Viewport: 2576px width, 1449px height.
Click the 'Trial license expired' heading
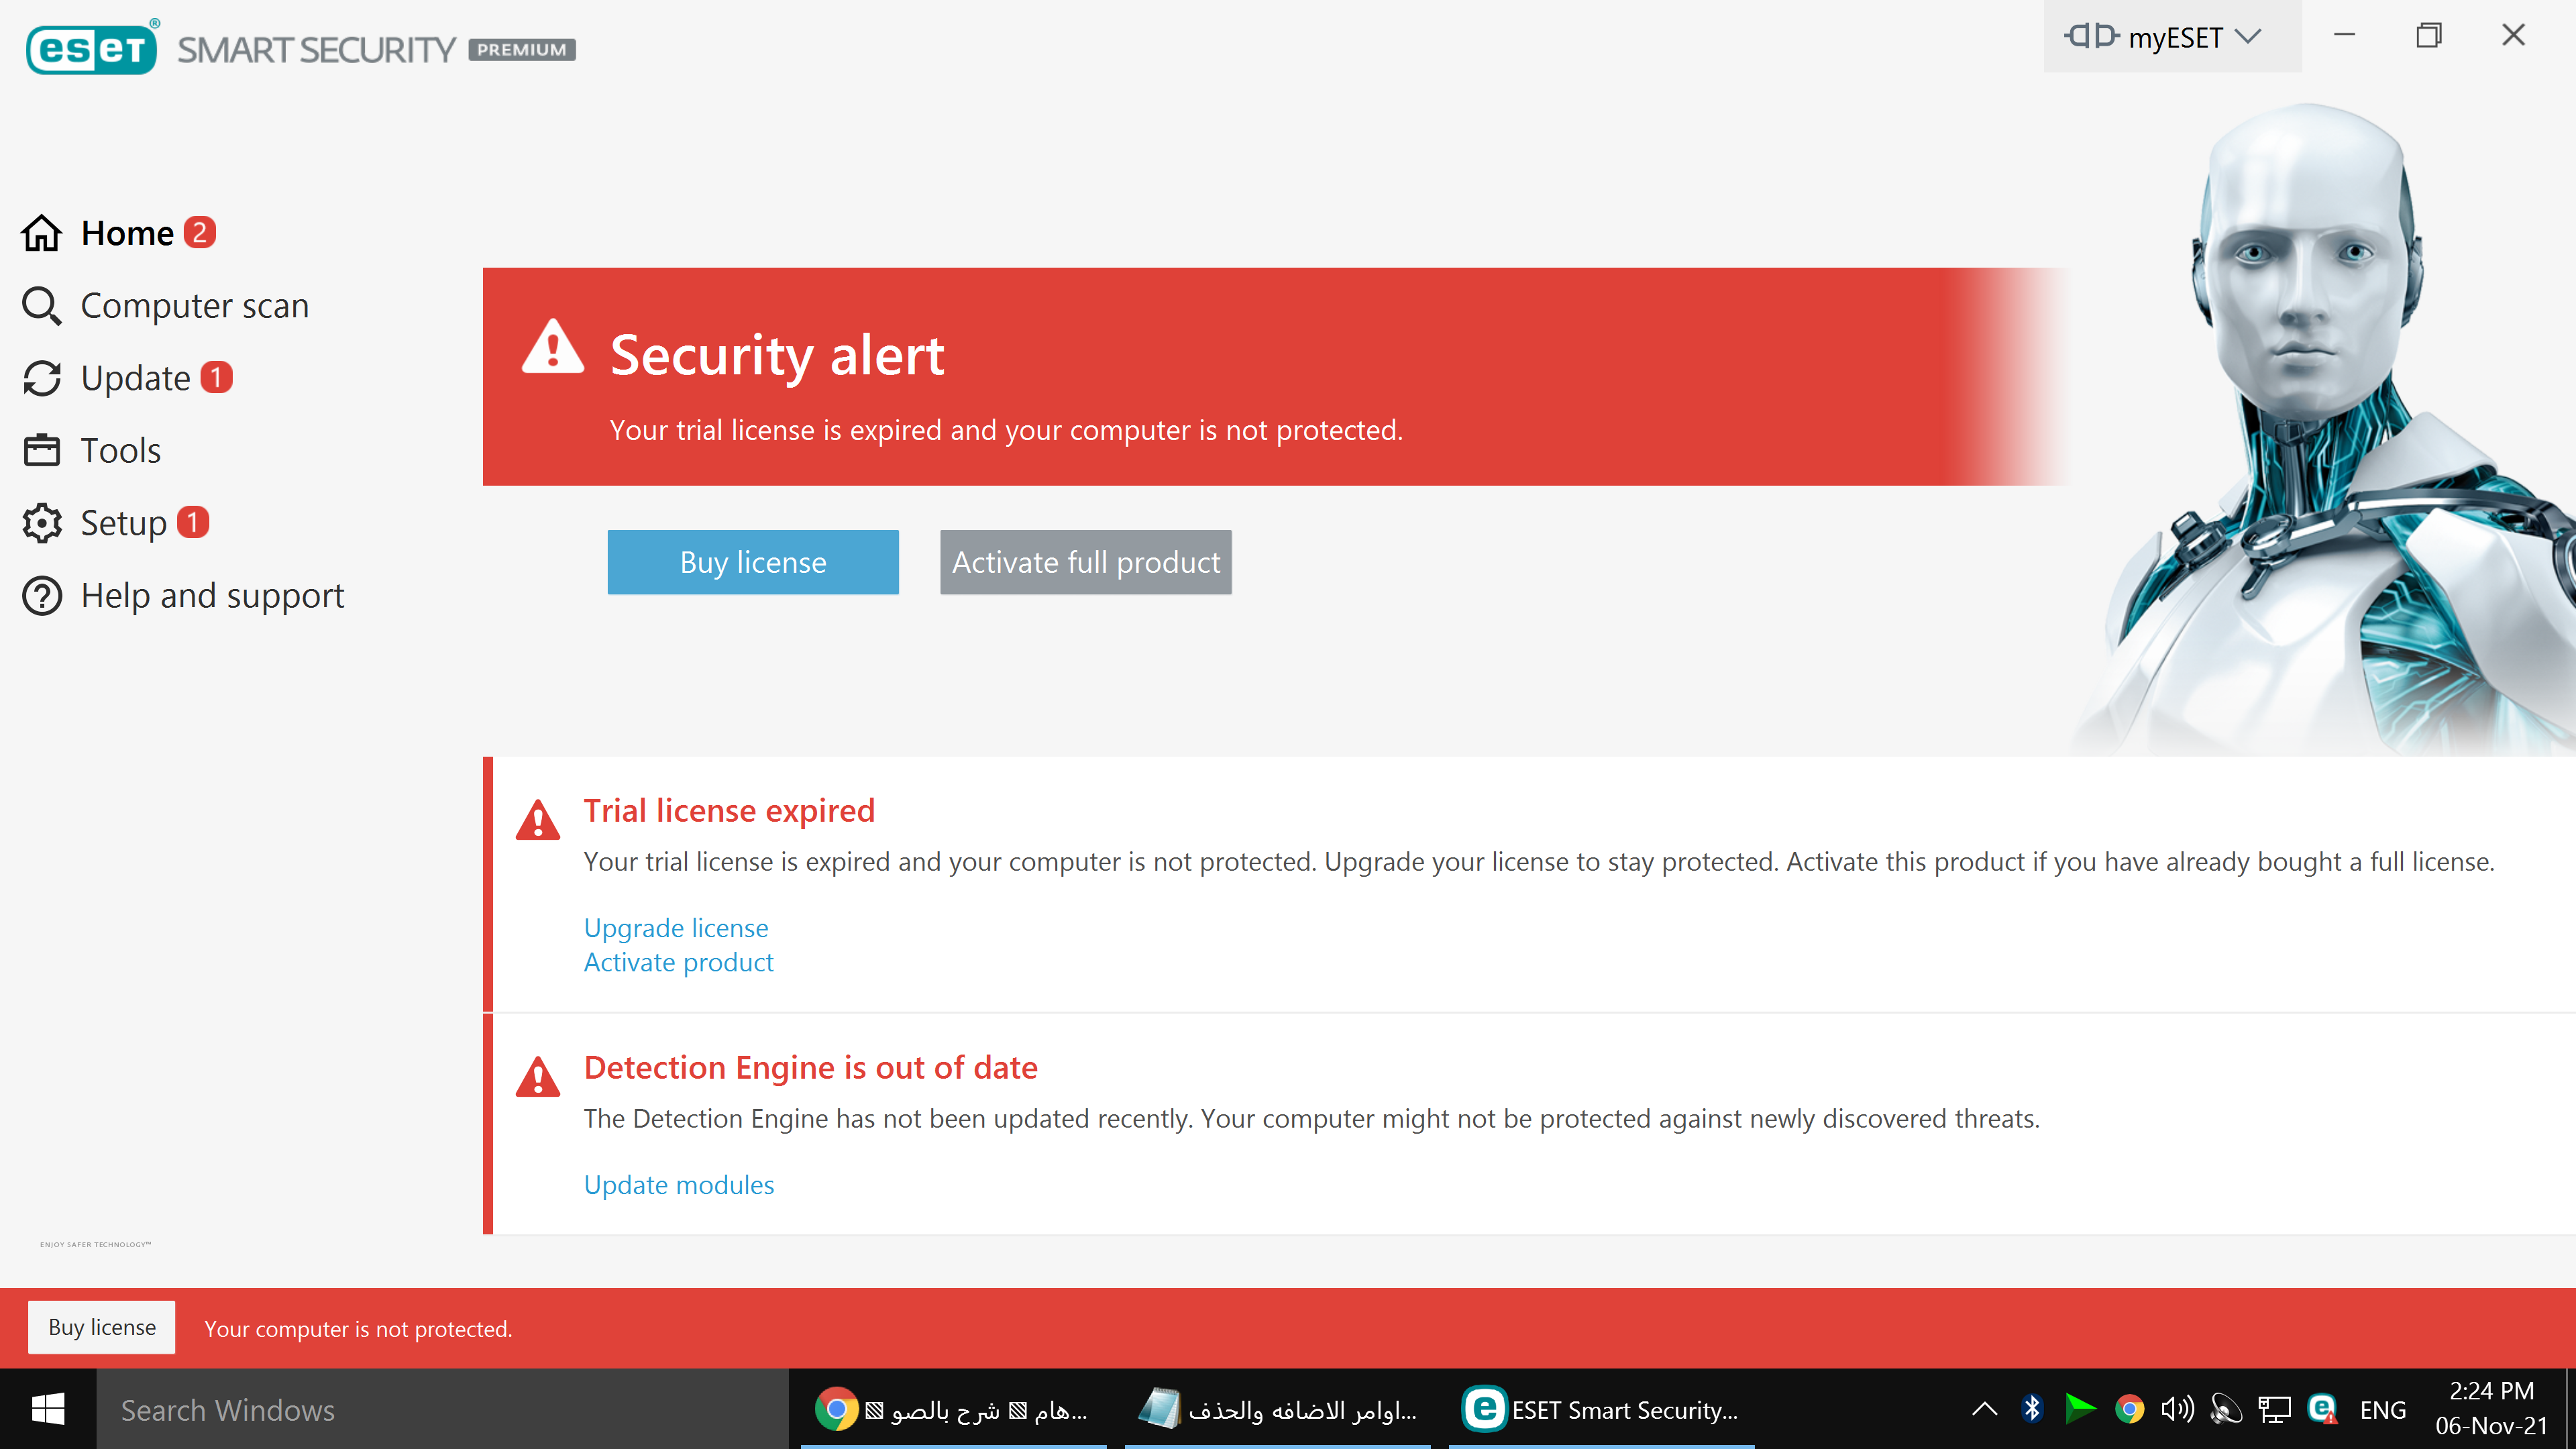[729, 810]
